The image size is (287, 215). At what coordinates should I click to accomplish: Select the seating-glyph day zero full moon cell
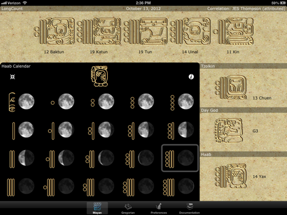21,102
